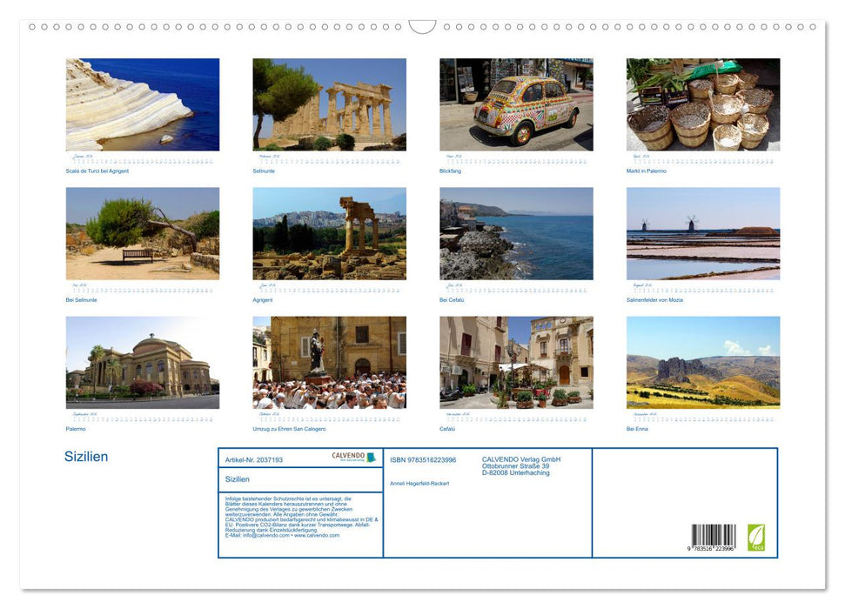This screenshot has height=609, width=845.
Task: Click the small calendar strip under Selinunte photo
Action: pyautogui.click(x=328, y=159)
